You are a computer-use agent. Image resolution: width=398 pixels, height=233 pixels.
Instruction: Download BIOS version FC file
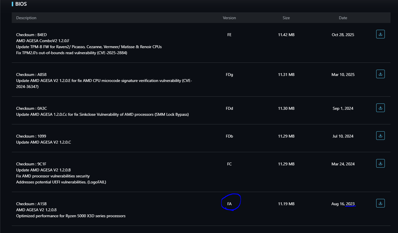tap(380, 163)
